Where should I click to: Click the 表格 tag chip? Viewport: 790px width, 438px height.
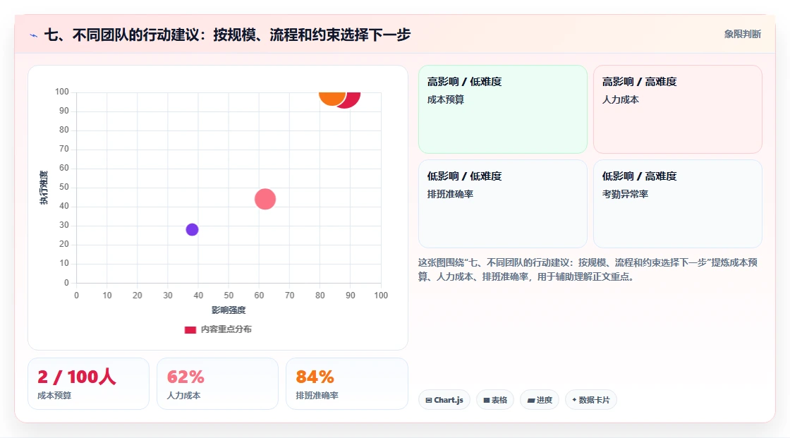(495, 400)
